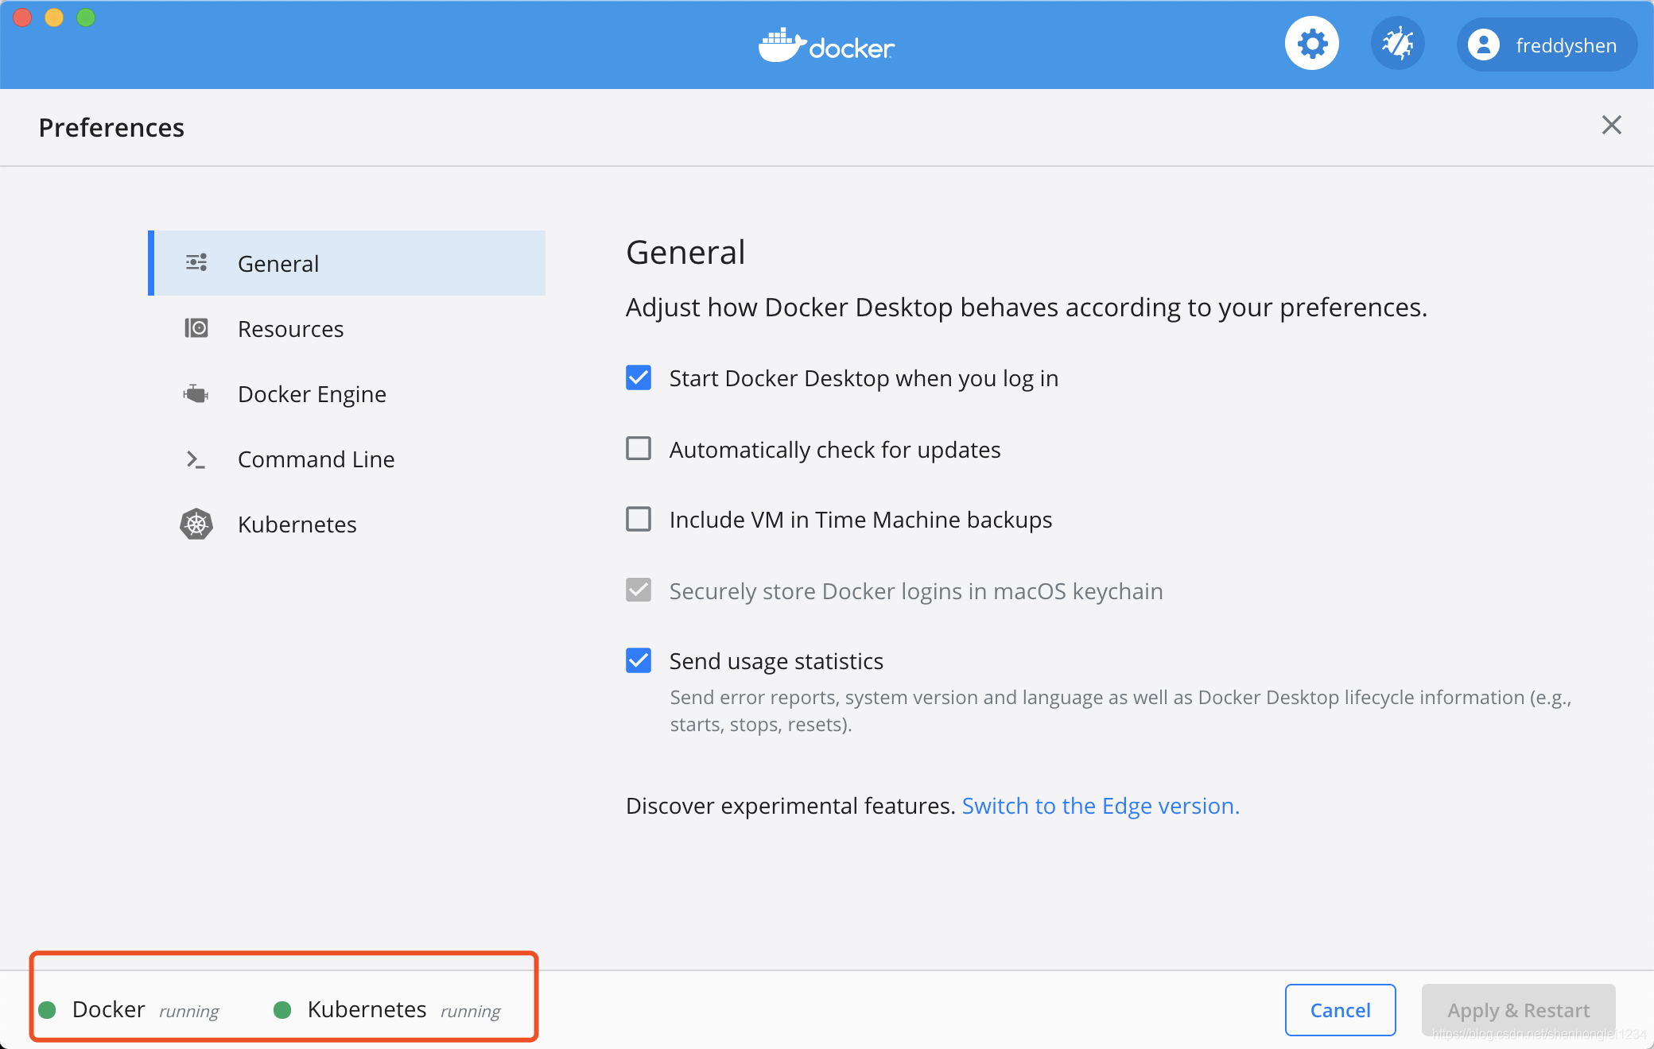Click the General sliders icon

coord(196,263)
